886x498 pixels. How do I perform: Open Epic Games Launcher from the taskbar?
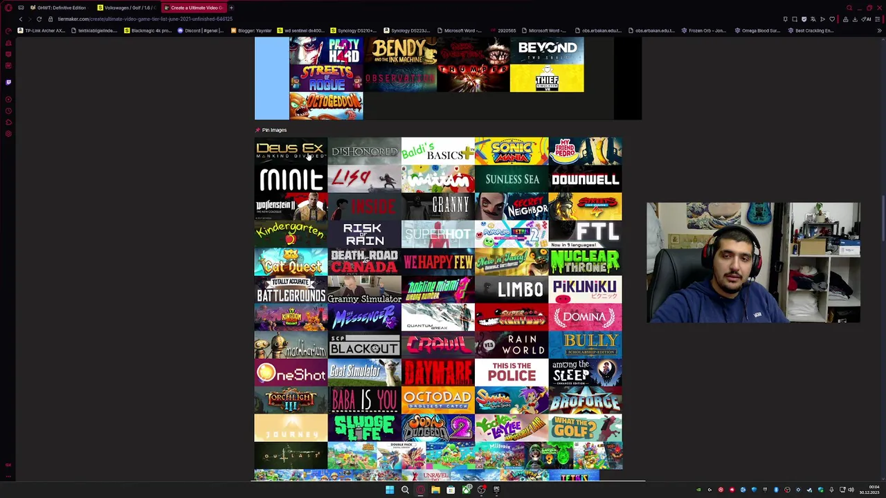click(x=496, y=490)
